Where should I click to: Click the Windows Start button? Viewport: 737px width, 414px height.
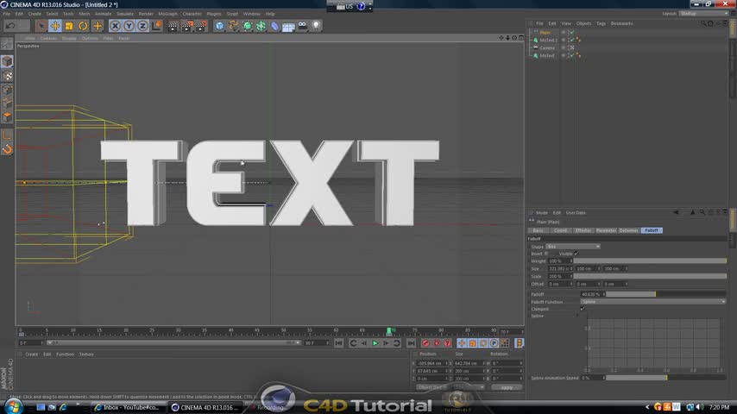(13, 406)
